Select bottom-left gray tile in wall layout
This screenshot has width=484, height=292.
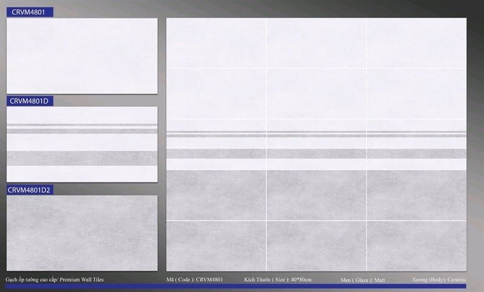pyautogui.click(x=216, y=246)
